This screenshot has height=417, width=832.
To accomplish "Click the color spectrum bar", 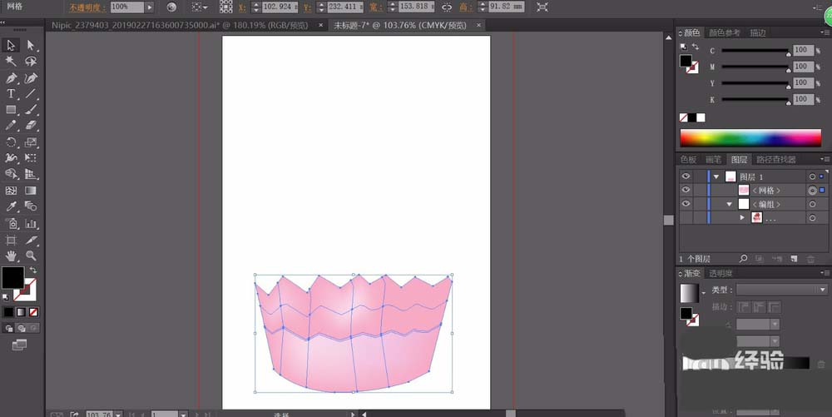I will click(750, 138).
